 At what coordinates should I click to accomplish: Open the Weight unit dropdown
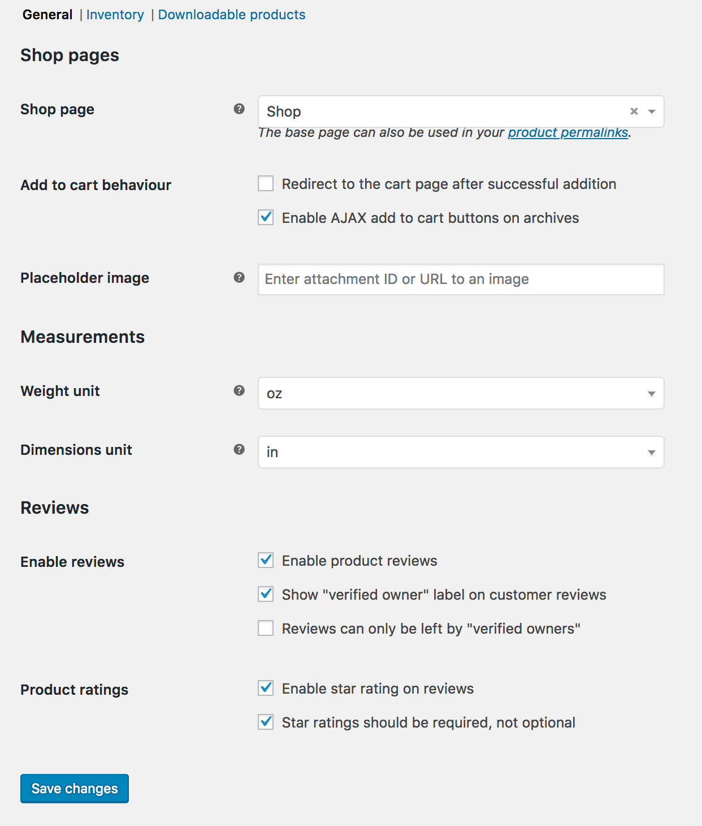(461, 393)
